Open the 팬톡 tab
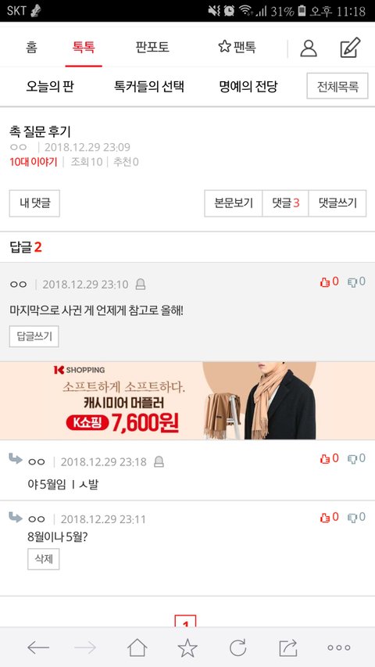The height and width of the screenshot is (667, 375). coord(237,47)
